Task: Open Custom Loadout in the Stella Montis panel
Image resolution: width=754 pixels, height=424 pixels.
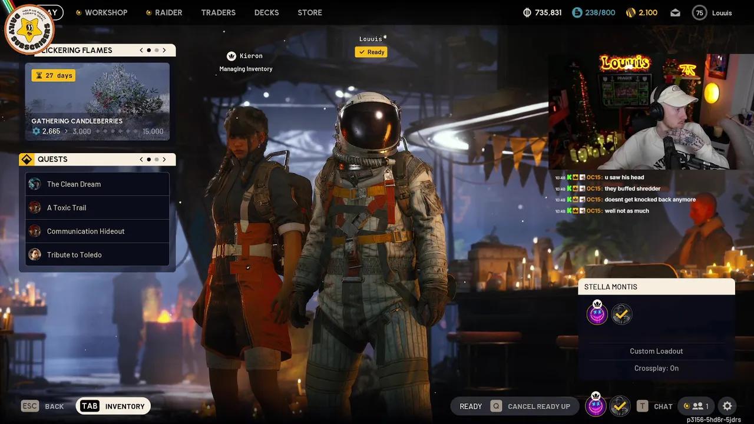Action: click(656, 351)
